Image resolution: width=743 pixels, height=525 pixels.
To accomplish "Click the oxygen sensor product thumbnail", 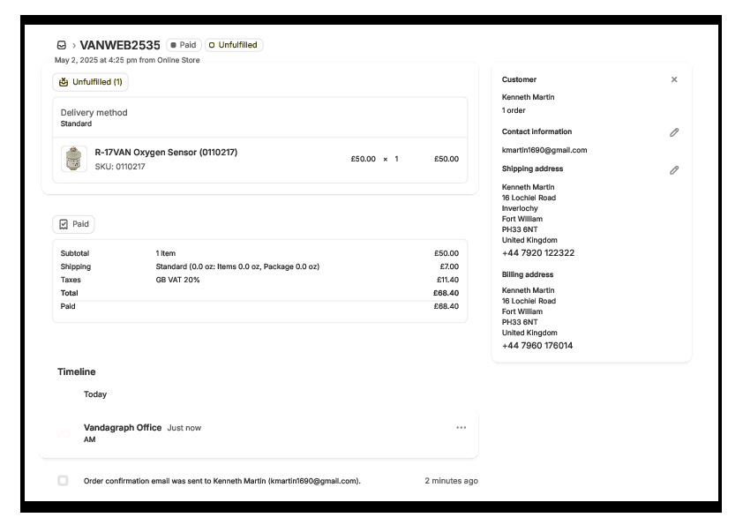I will tap(74, 159).
